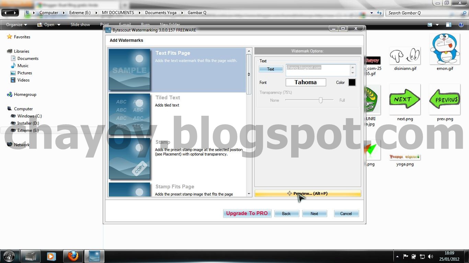Click Extreme (E:) in the address breadcrumb
The width and height of the screenshot is (469, 263).
pyautogui.click(x=79, y=13)
